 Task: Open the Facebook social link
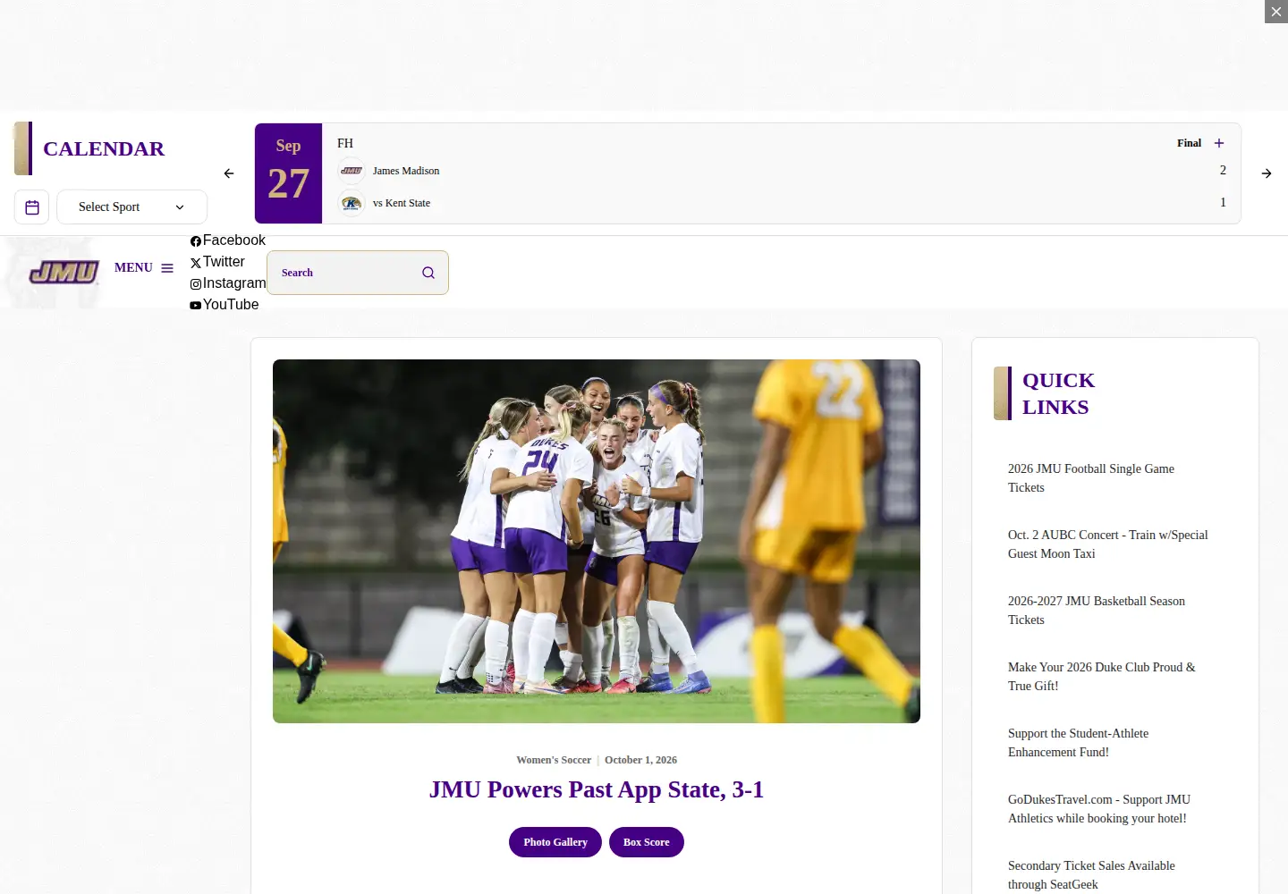[228, 240]
